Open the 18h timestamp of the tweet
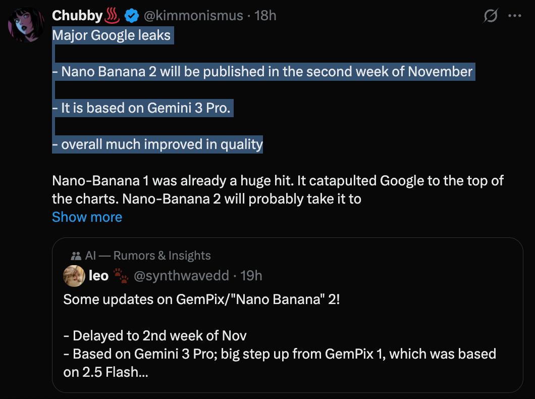 click(265, 16)
